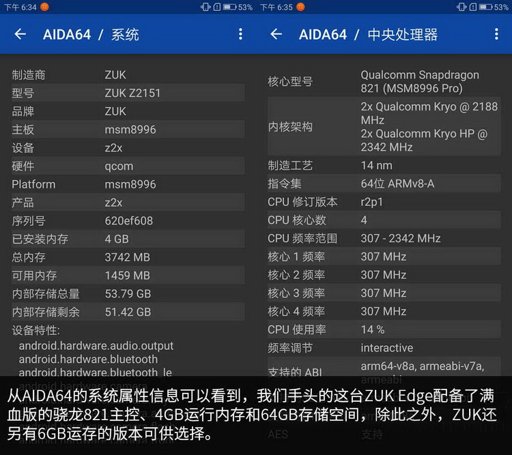Select the 内核架构 Kryo row
The height and width of the screenshot is (455, 512).
click(x=384, y=127)
